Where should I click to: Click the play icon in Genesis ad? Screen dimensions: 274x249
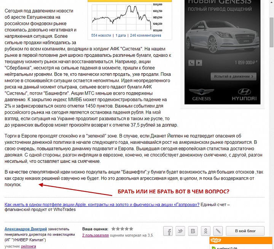199,63
